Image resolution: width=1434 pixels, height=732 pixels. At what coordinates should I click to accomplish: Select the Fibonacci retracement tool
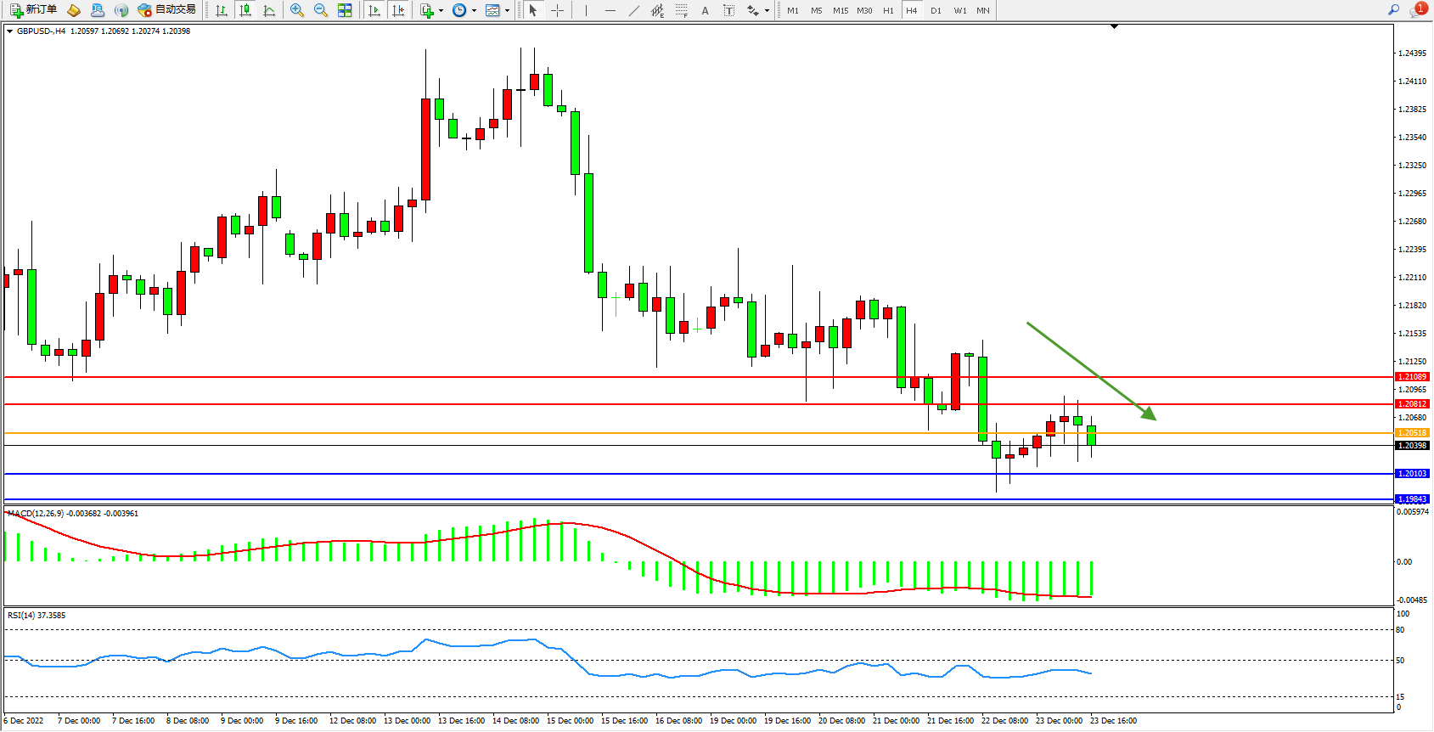coord(681,10)
